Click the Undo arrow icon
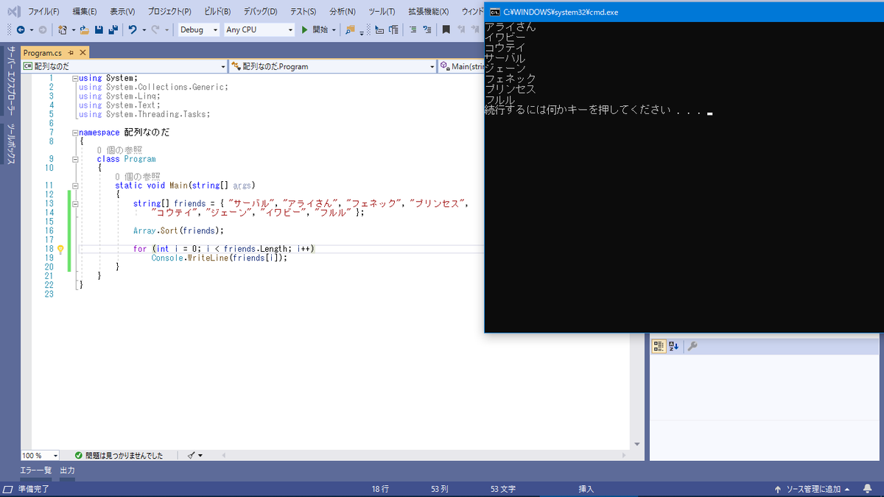The height and width of the screenshot is (497, 884). point(133,30)
